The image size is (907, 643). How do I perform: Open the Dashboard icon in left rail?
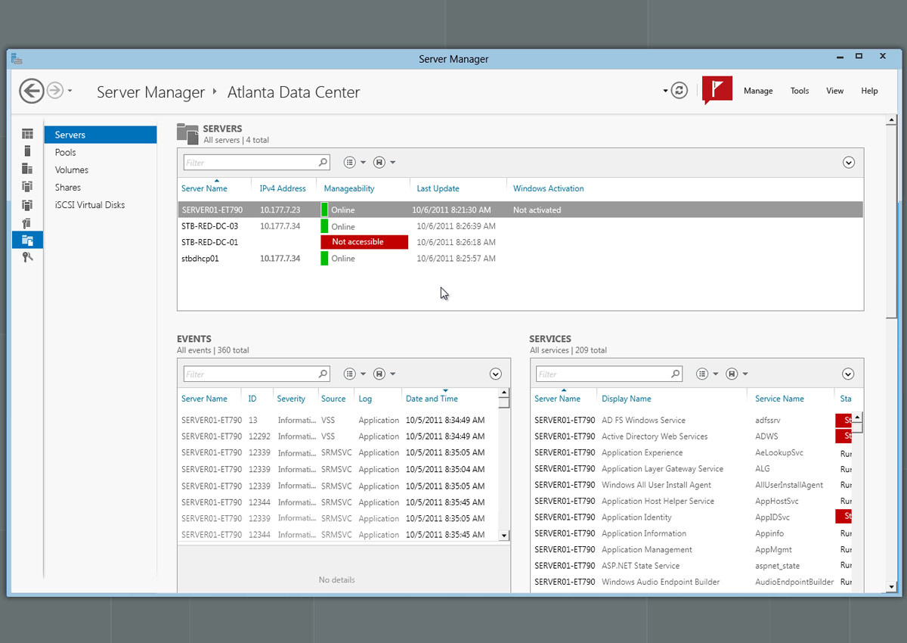(x=28, y=134)
